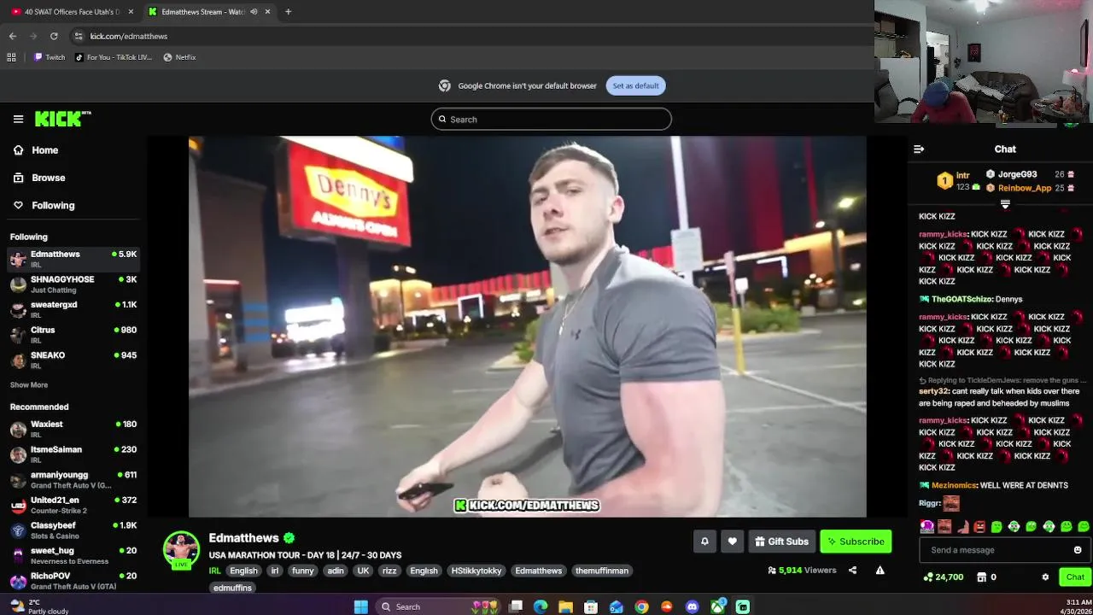1093x615 pixels.
Task: Open United21_en recommended channel
Action: click(x=73, y=505)
